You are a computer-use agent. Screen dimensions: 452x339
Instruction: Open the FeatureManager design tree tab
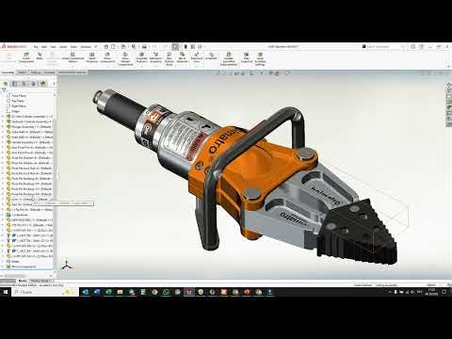pos(6,84)
